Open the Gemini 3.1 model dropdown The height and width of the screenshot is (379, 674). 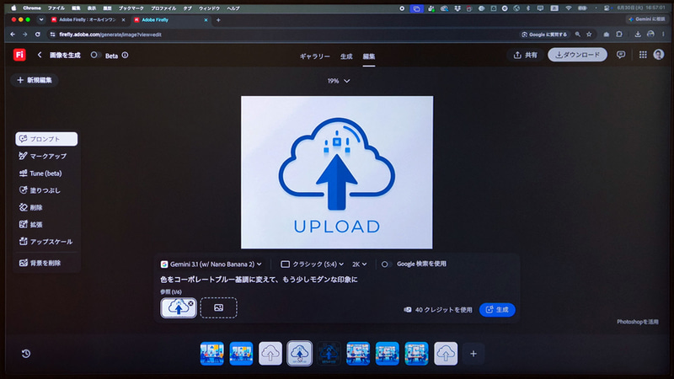pyautogui.click(x=211, y=264)
